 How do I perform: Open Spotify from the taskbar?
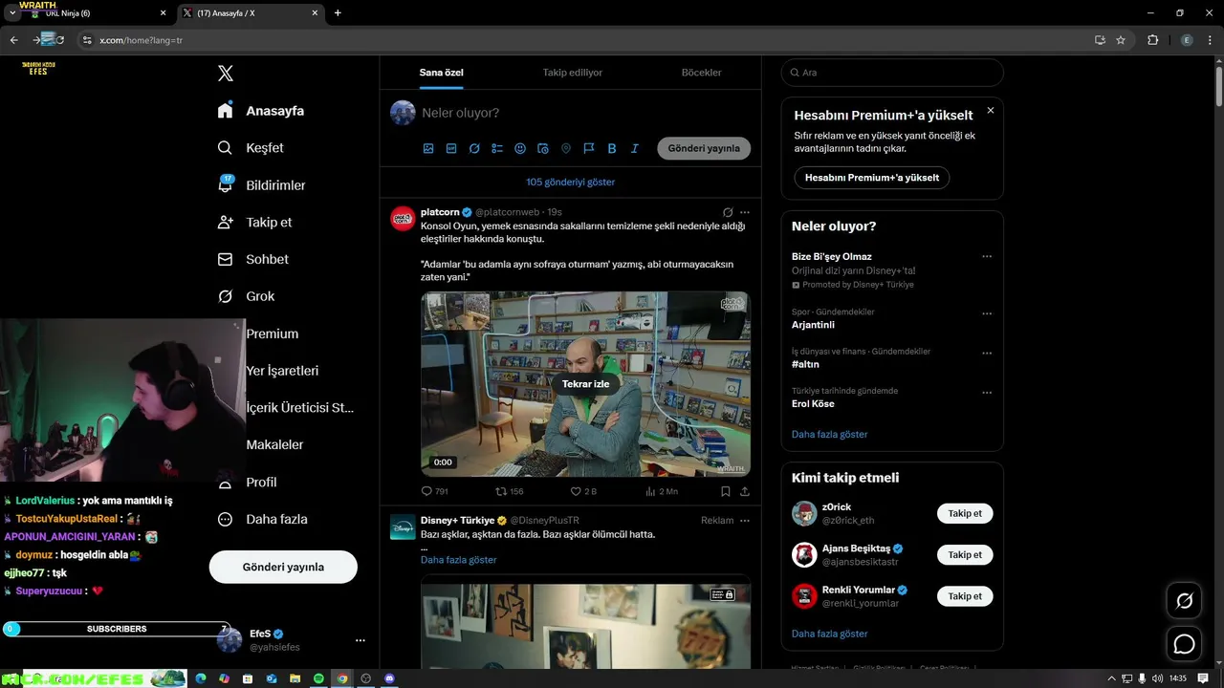(x=318, y=678)
